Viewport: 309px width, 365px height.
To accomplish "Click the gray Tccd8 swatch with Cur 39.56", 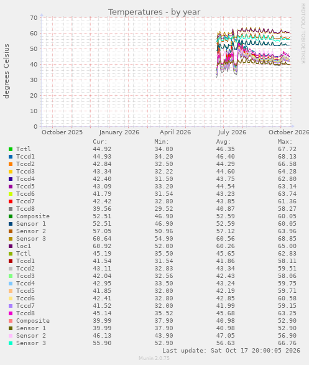I will tap(11, 209).
